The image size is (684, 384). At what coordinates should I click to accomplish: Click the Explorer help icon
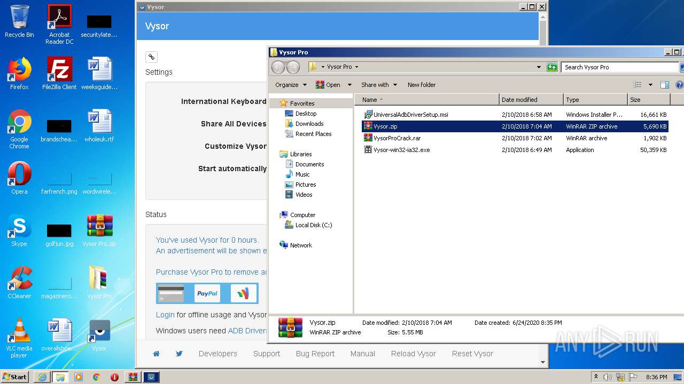680,85
